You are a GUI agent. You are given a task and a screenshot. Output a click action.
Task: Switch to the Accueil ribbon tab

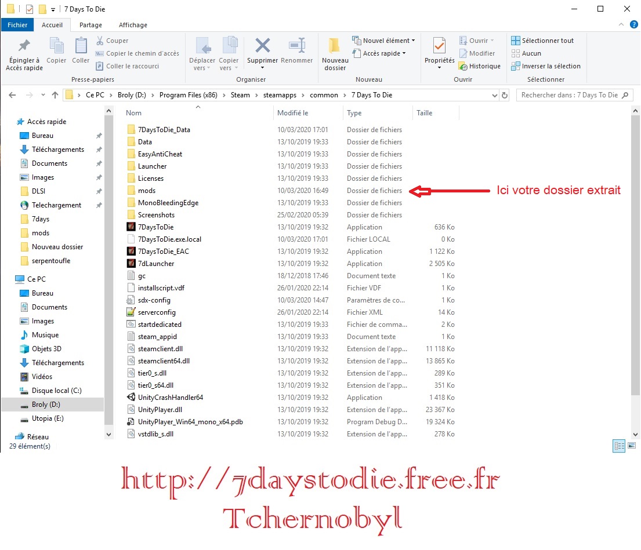click(x=52, y=25)
